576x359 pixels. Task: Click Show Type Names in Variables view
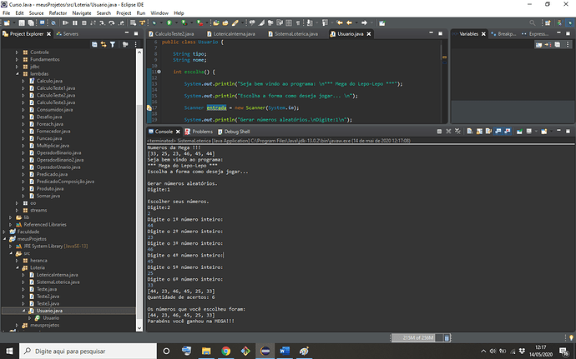pyautogui.click(x=539, y=44)
